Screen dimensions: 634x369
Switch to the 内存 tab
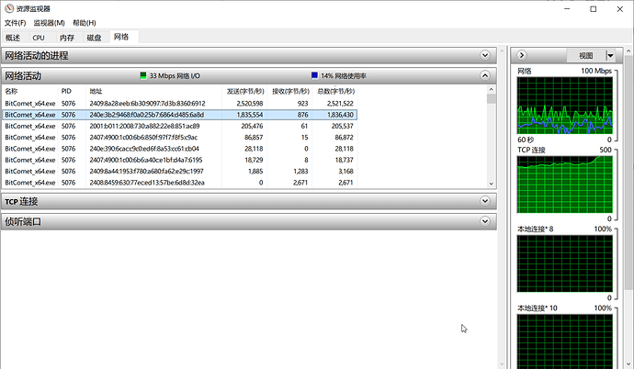coord(66,38)
